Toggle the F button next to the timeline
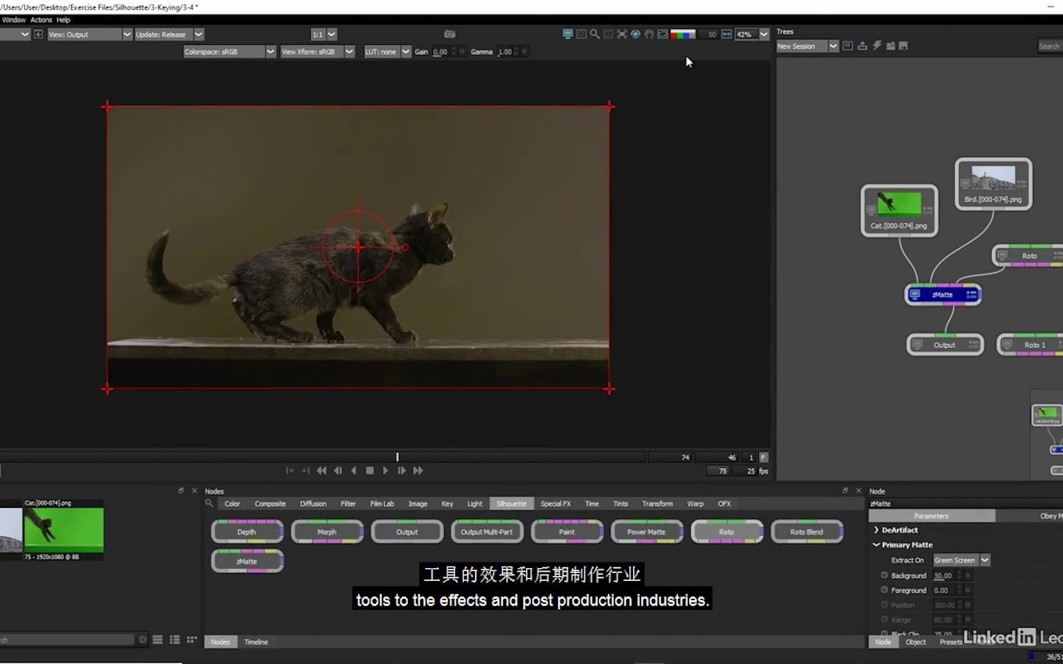Viewport: 1063px width, 664px height. (763, 457)
